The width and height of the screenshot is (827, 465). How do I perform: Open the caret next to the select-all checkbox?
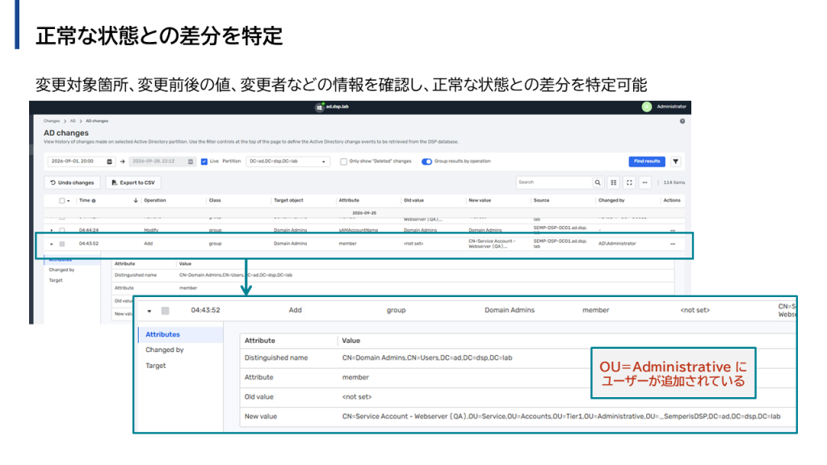click(69, 201)
